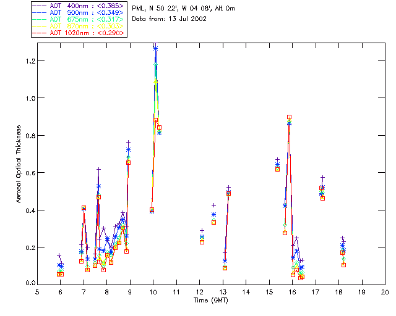The width and height of the screenshot is (396, 316).
Task: Click the red square marker just after 13 GMT
Action: pos(228,193)
